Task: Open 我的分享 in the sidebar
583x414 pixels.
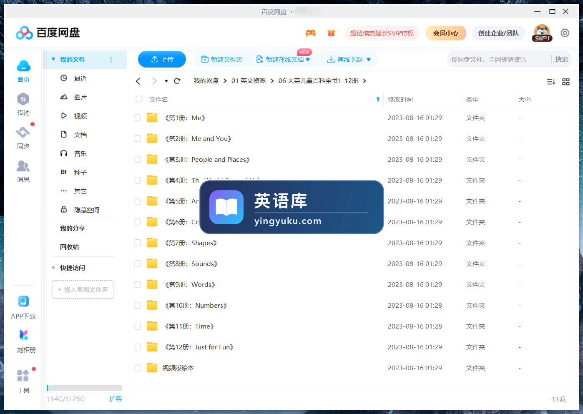Action: click(73, 228)
